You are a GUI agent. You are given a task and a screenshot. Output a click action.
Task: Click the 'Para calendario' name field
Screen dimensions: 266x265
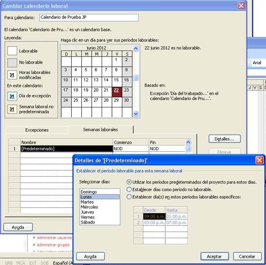pos(89,18)
